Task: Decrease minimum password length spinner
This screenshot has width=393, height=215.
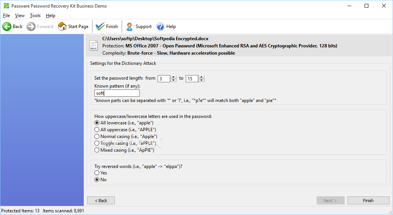Action: [x=174, y=80]
